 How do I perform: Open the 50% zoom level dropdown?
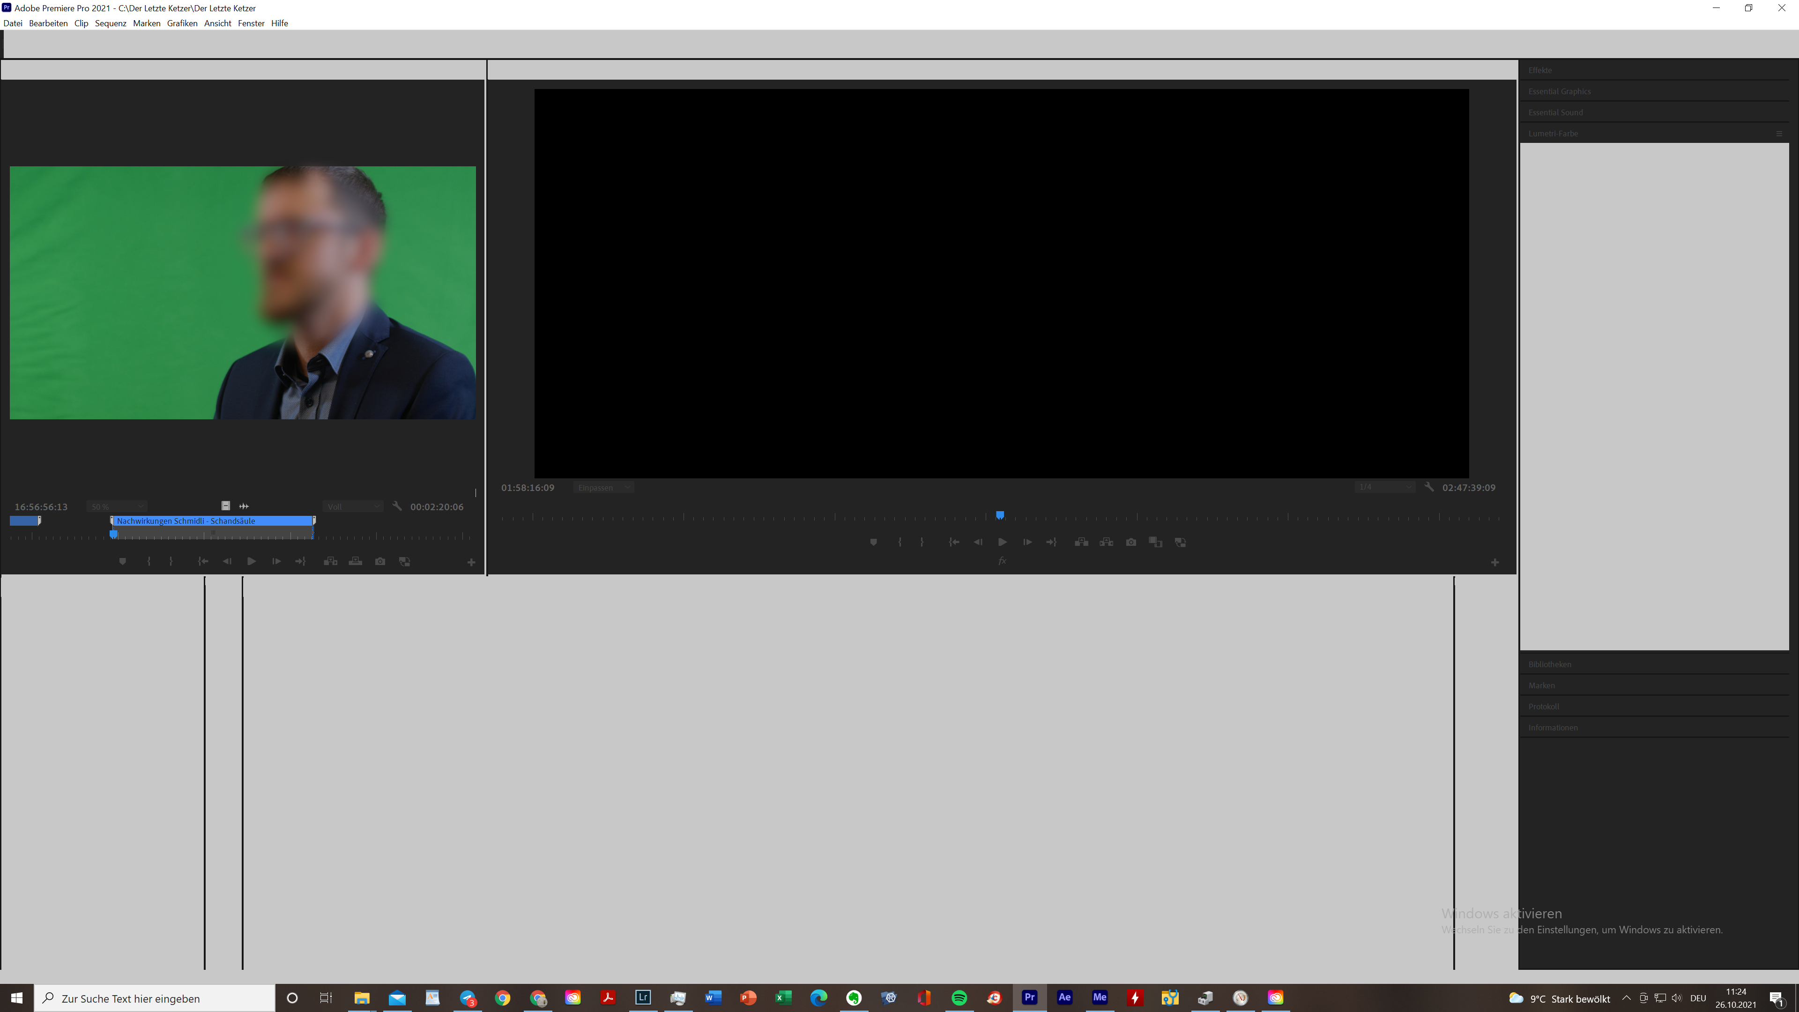[x=117, y=506]
